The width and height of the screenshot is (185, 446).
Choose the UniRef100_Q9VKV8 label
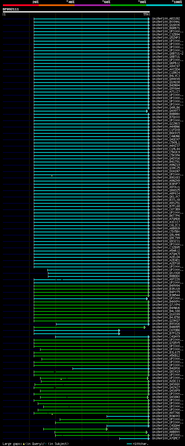(166, 79)
